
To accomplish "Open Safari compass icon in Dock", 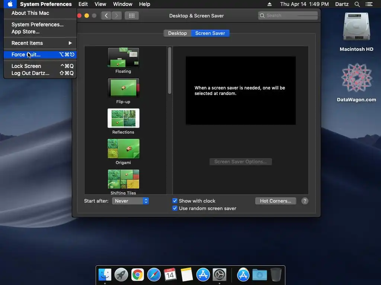I will (x=154, y=275).
